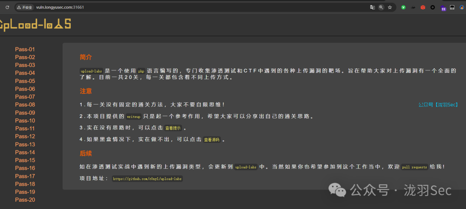Click the upload-labs tag in the 后续 paragraph
This screenshot has width=466, height=209.
pyautogui.click(x=246, y=167)
